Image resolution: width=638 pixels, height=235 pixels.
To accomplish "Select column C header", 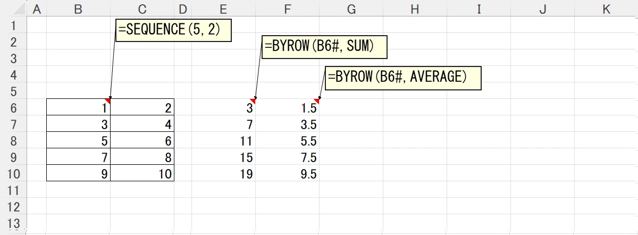I will (x=142, y=9).
